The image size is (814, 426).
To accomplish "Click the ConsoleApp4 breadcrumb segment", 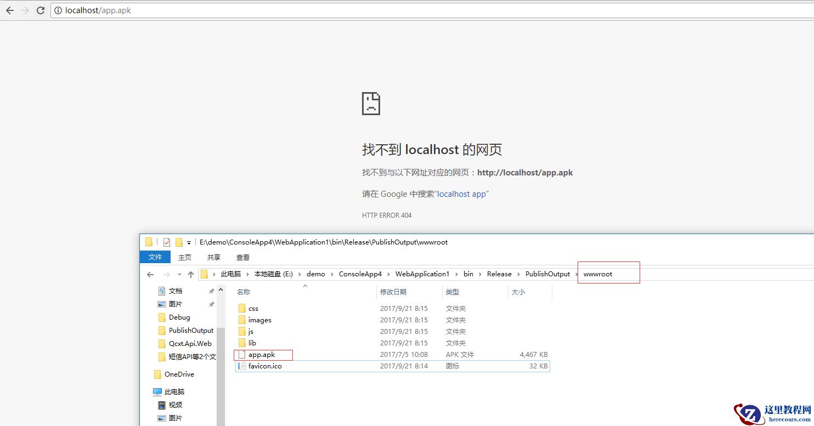I will coord(360,274).
